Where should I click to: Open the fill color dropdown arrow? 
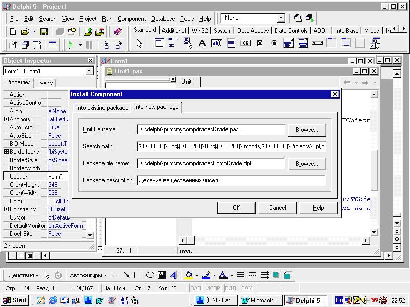pyautogui.click(x=197, y=275)
